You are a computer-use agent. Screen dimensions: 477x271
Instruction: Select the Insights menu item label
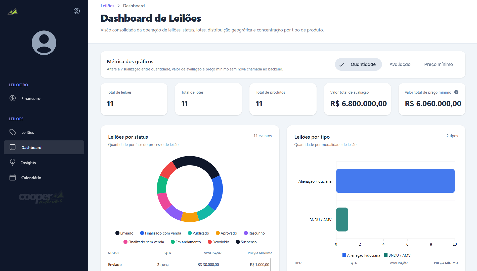tap(28, 163)
